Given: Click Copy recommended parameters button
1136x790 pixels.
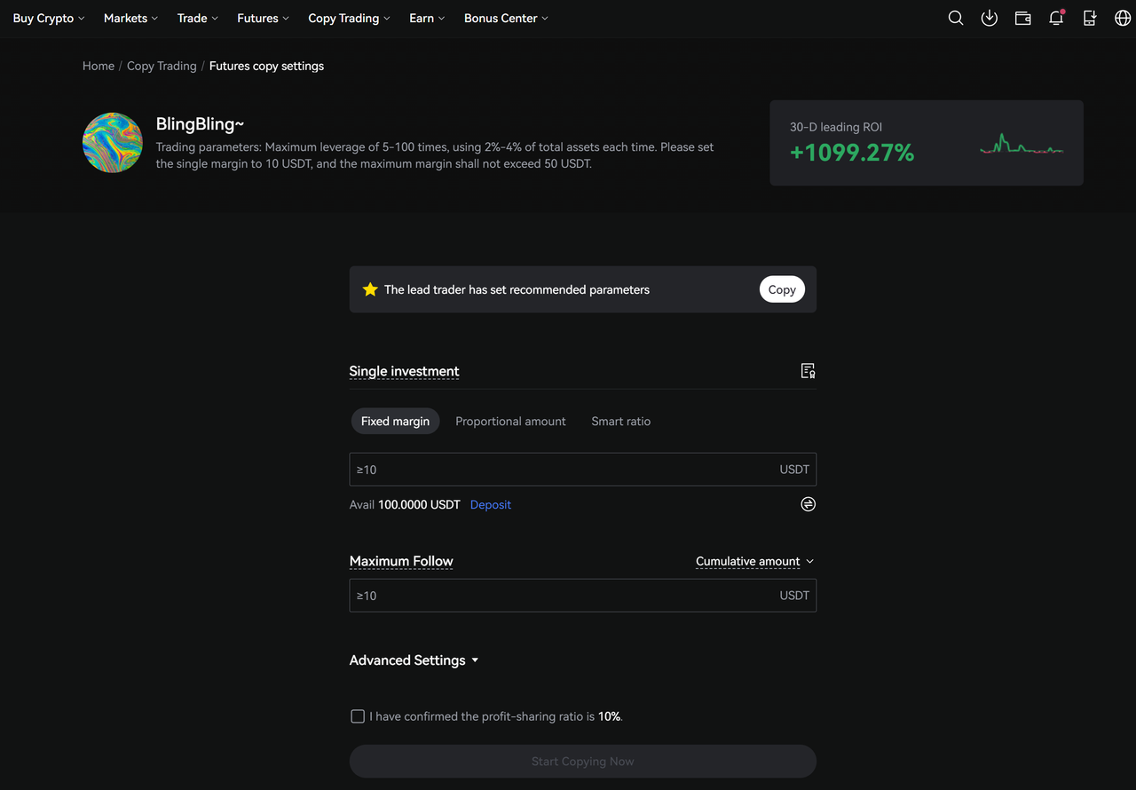Looking at the screenshot, I should coord(782,289).
